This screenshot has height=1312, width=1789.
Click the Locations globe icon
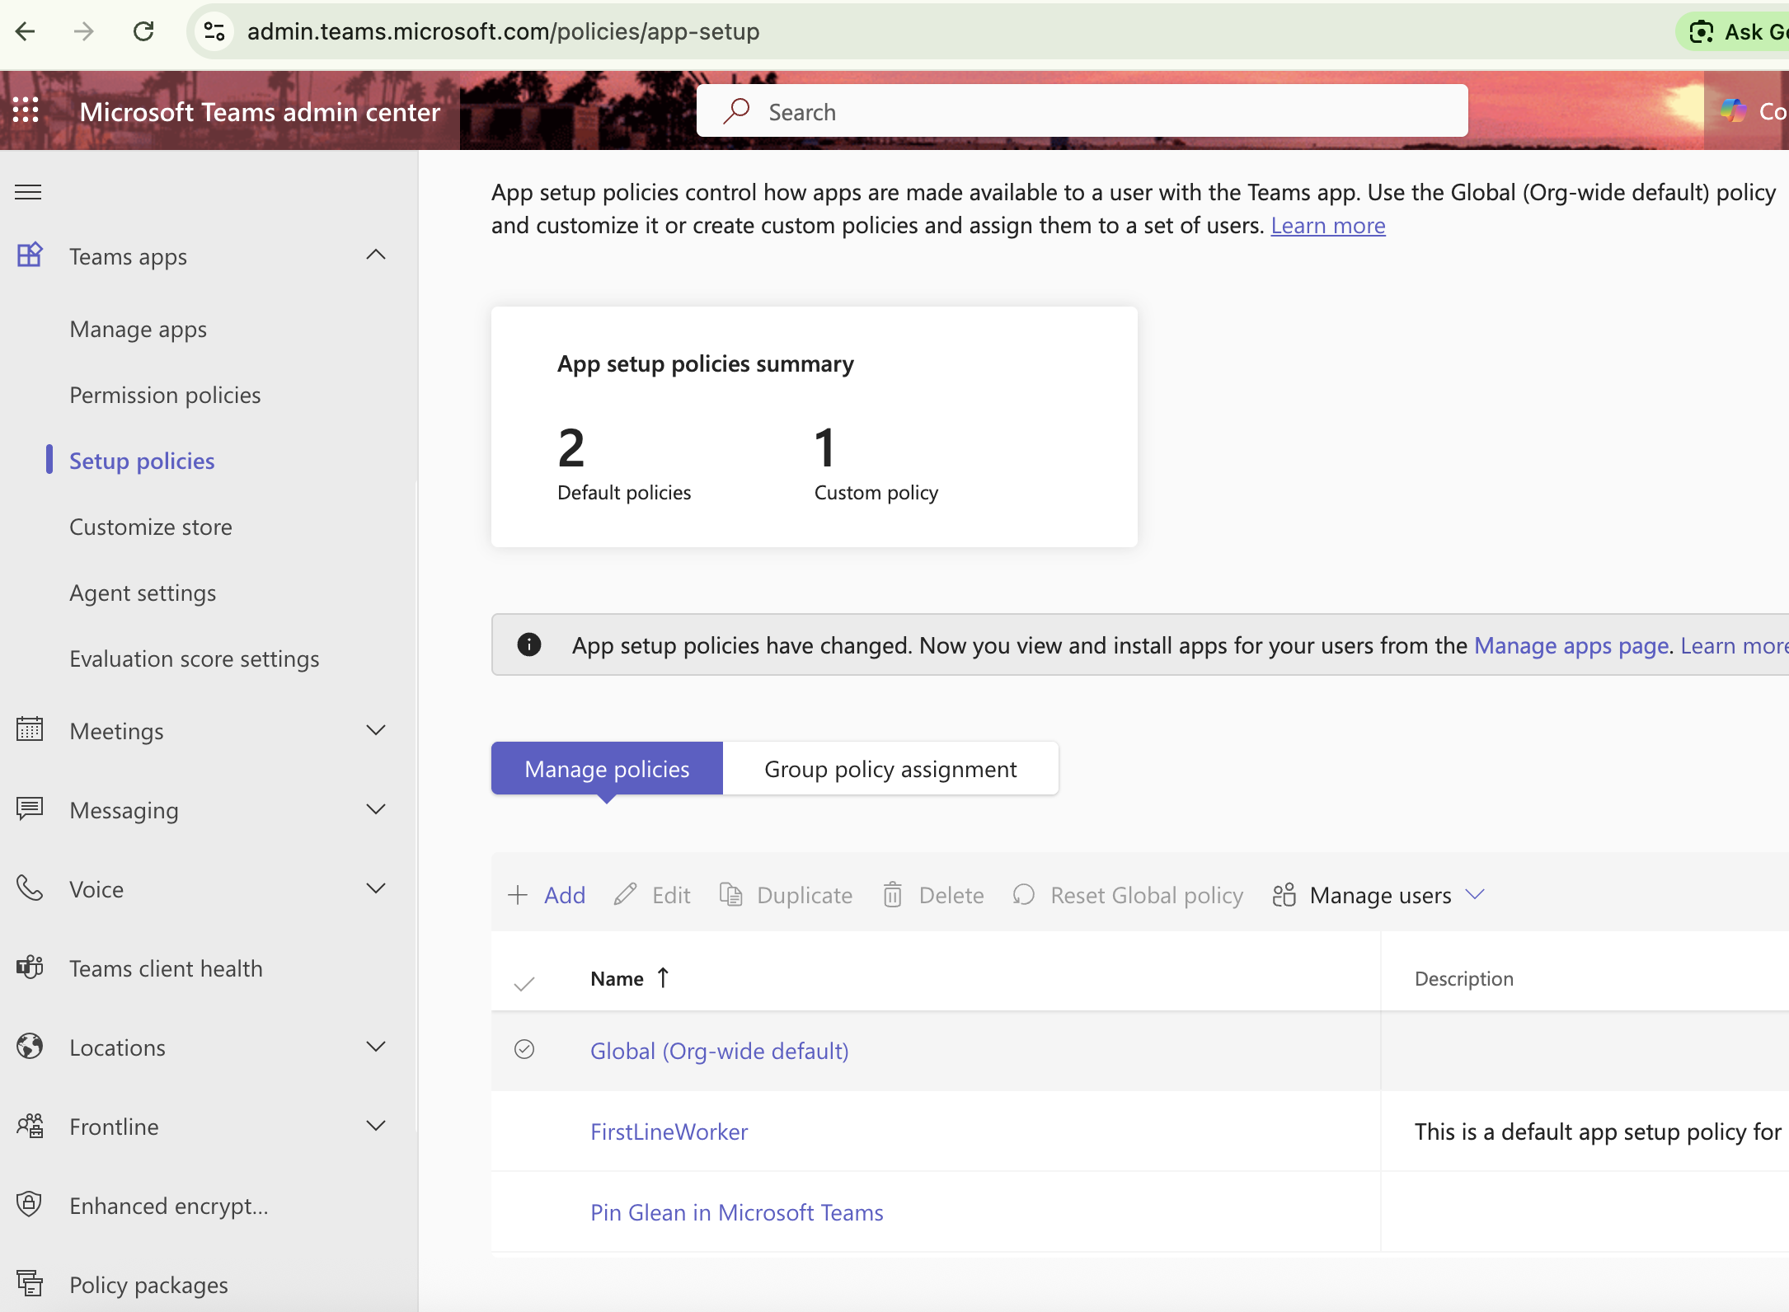pyautogui.click(x=30, y=1046)
